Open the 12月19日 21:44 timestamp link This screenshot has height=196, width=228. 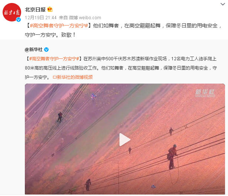pos(41,18)
